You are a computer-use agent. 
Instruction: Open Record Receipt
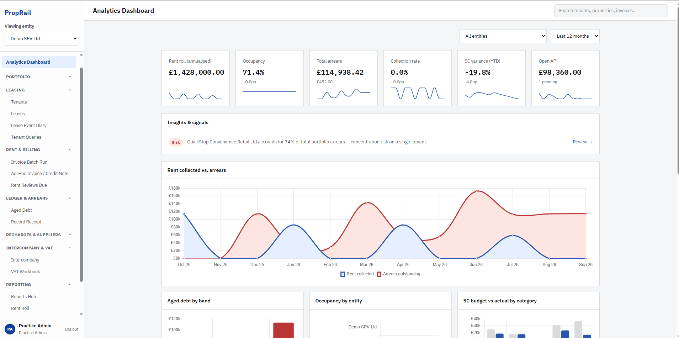26,222
